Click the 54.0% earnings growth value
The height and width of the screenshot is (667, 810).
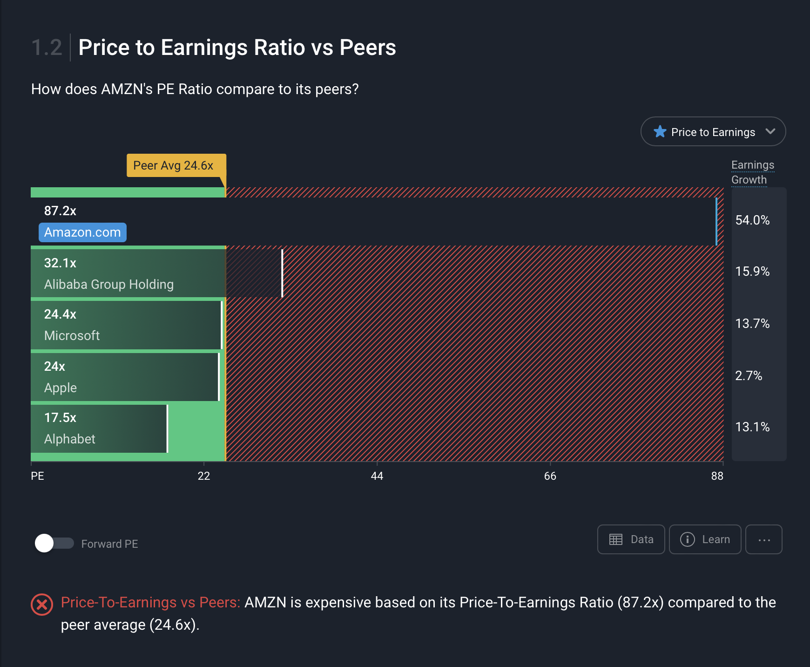click(x=752, y=220)
